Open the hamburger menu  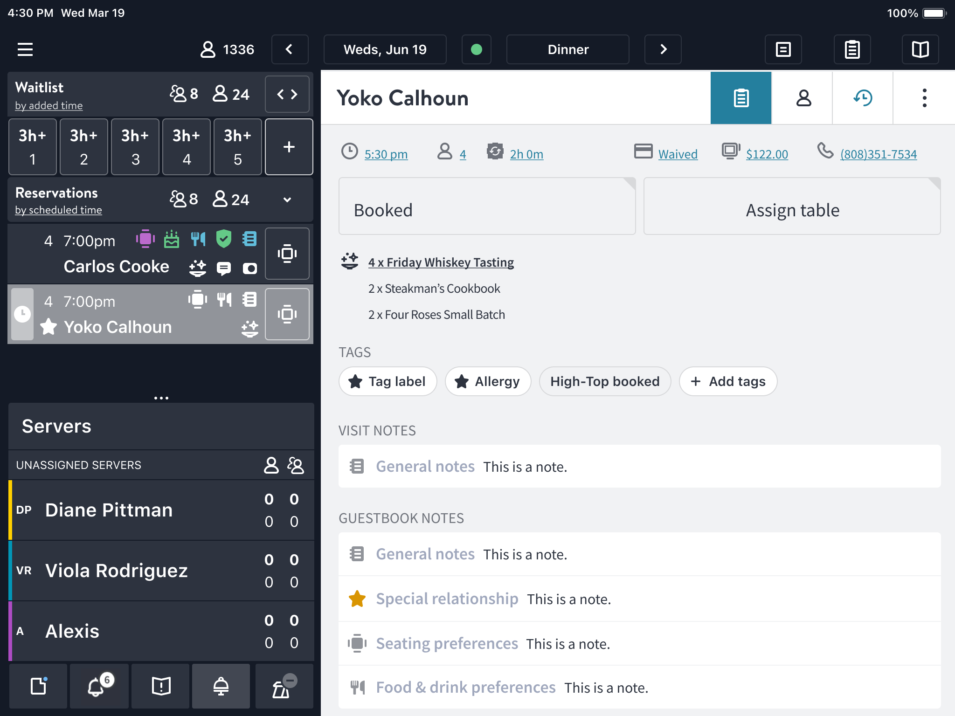click(25, 49)
